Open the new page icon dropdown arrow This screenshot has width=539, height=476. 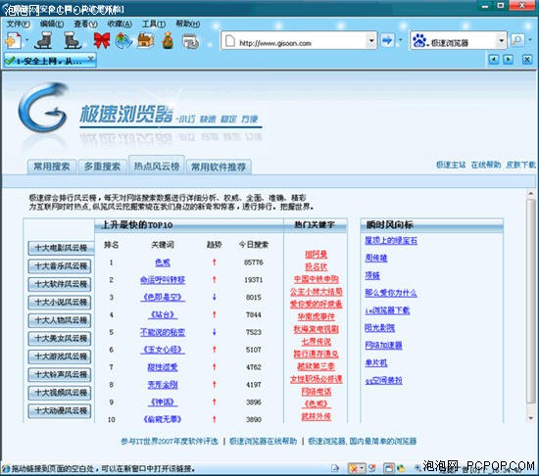[x=26, y=40]
